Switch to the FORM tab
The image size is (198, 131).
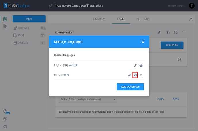(x=121, y=19)
